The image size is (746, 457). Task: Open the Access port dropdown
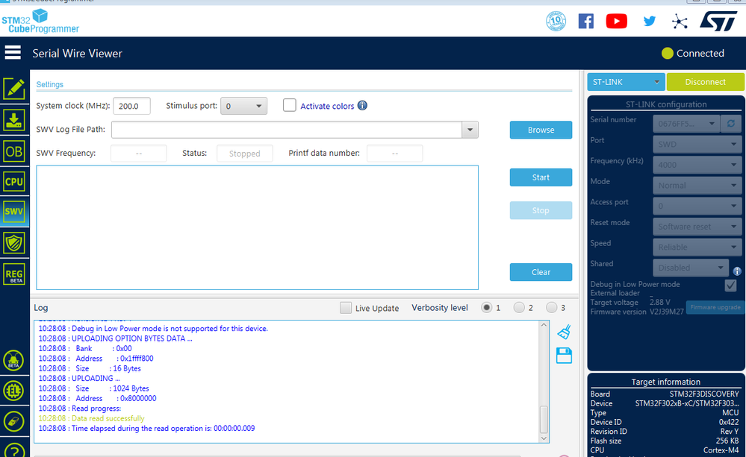(x=697, y=206)
